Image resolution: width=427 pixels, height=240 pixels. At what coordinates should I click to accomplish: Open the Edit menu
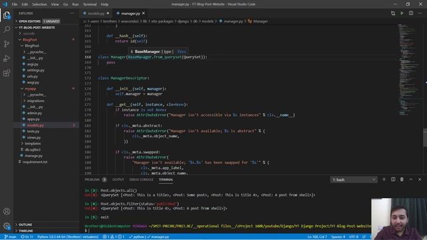pyautogui.click(x=25, y=5)
